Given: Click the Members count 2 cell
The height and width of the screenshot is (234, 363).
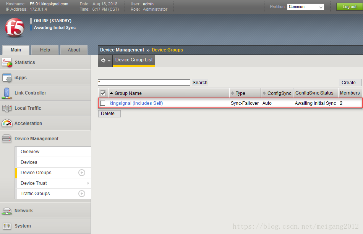Looking at the screenshot, I should [x=341, y=103].
